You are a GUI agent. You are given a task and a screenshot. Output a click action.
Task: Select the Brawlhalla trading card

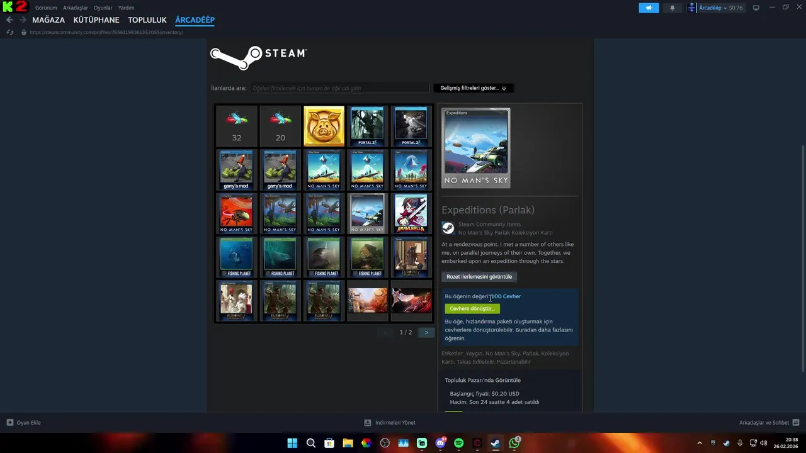click(411, 213)
